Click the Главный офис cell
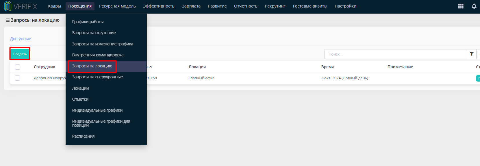The image size is (480, 166). coord(201,78)
